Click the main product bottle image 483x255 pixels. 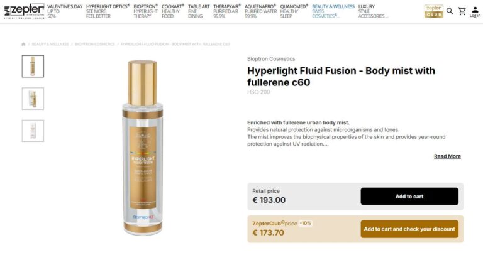[x=142, y=148]
